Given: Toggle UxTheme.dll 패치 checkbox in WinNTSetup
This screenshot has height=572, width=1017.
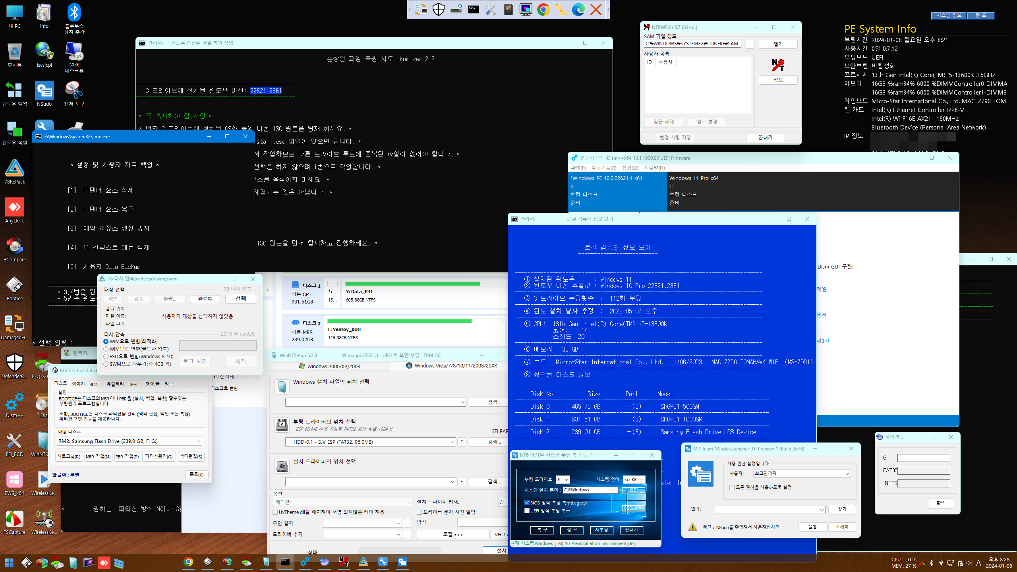Looking at the screenshot, I should click(275, 512).
